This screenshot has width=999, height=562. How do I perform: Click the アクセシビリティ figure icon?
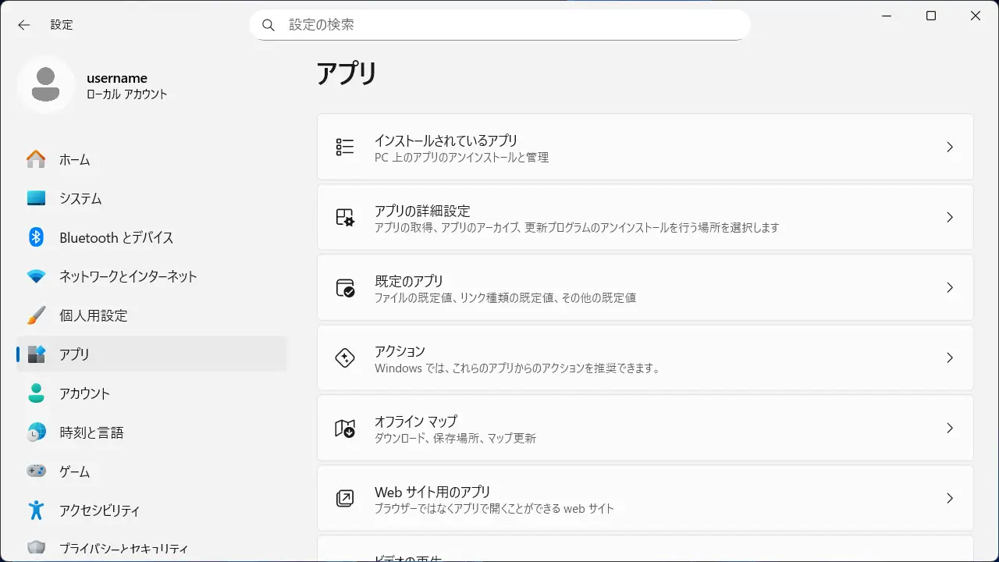tap(36, 510)
